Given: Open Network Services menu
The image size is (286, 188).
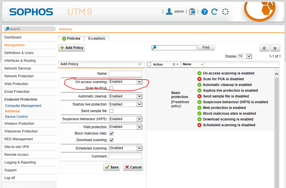Looking at the screenshot, I should pyautogui.click(x=29, y=68).
